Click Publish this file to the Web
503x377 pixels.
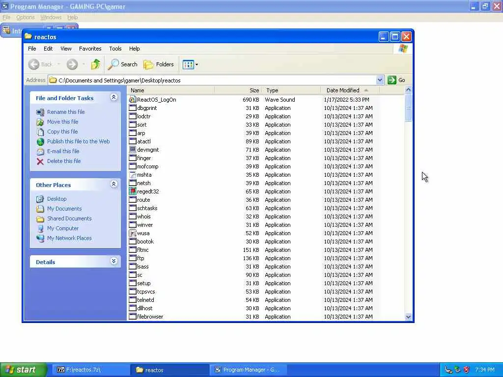click(x=78, y=141)
